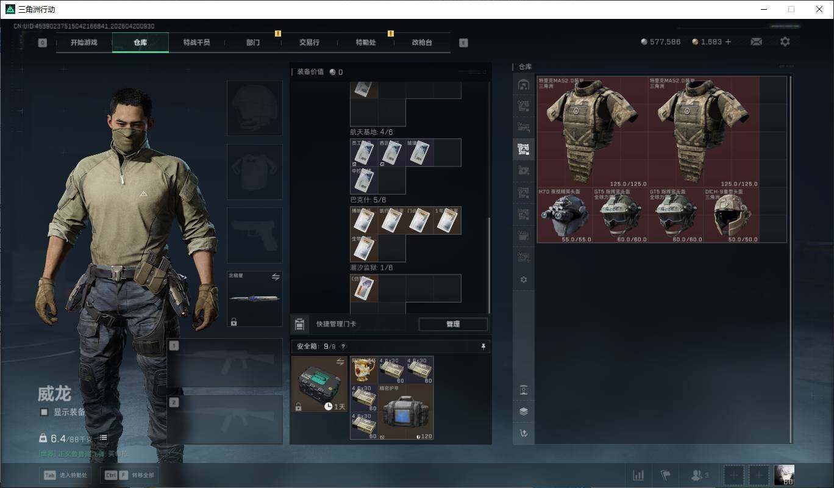Viewport: 834px width, 488px height.
Task: Click the H70 夜视精英头盔 helmet
Action: (x=565, y=215)
